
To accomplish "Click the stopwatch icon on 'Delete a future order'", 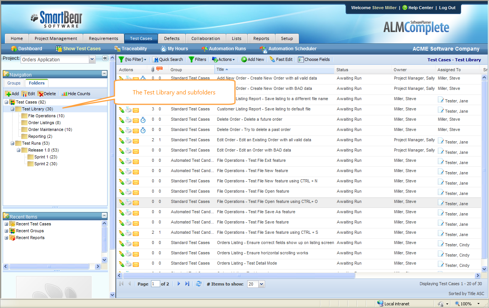I will [x=143, y=120].
